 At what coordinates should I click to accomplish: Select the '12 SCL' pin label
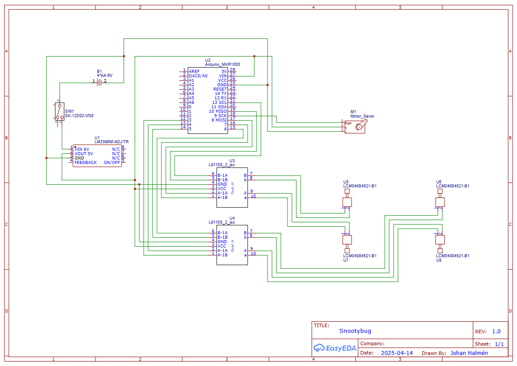tap(219, 103)
